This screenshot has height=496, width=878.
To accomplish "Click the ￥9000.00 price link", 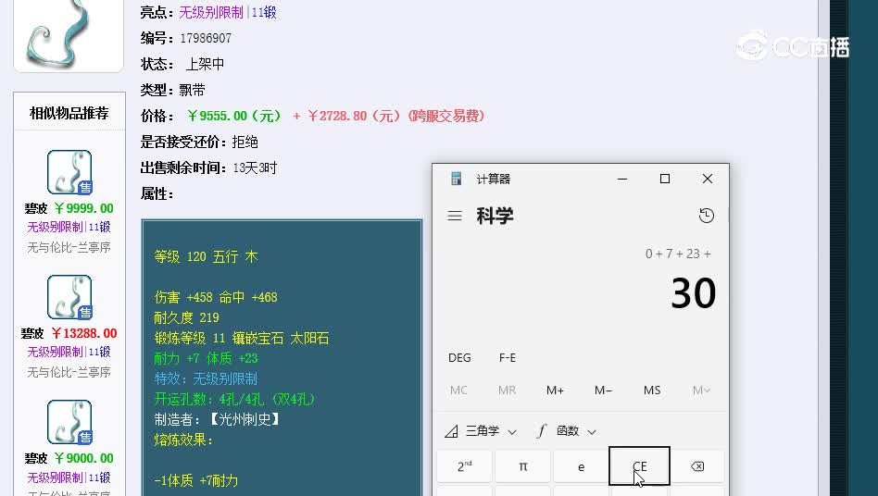I will [x=83, y=459].
